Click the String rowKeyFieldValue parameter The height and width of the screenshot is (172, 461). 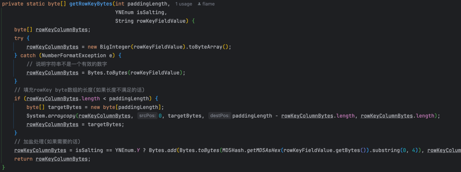click(x=151, y=21)
